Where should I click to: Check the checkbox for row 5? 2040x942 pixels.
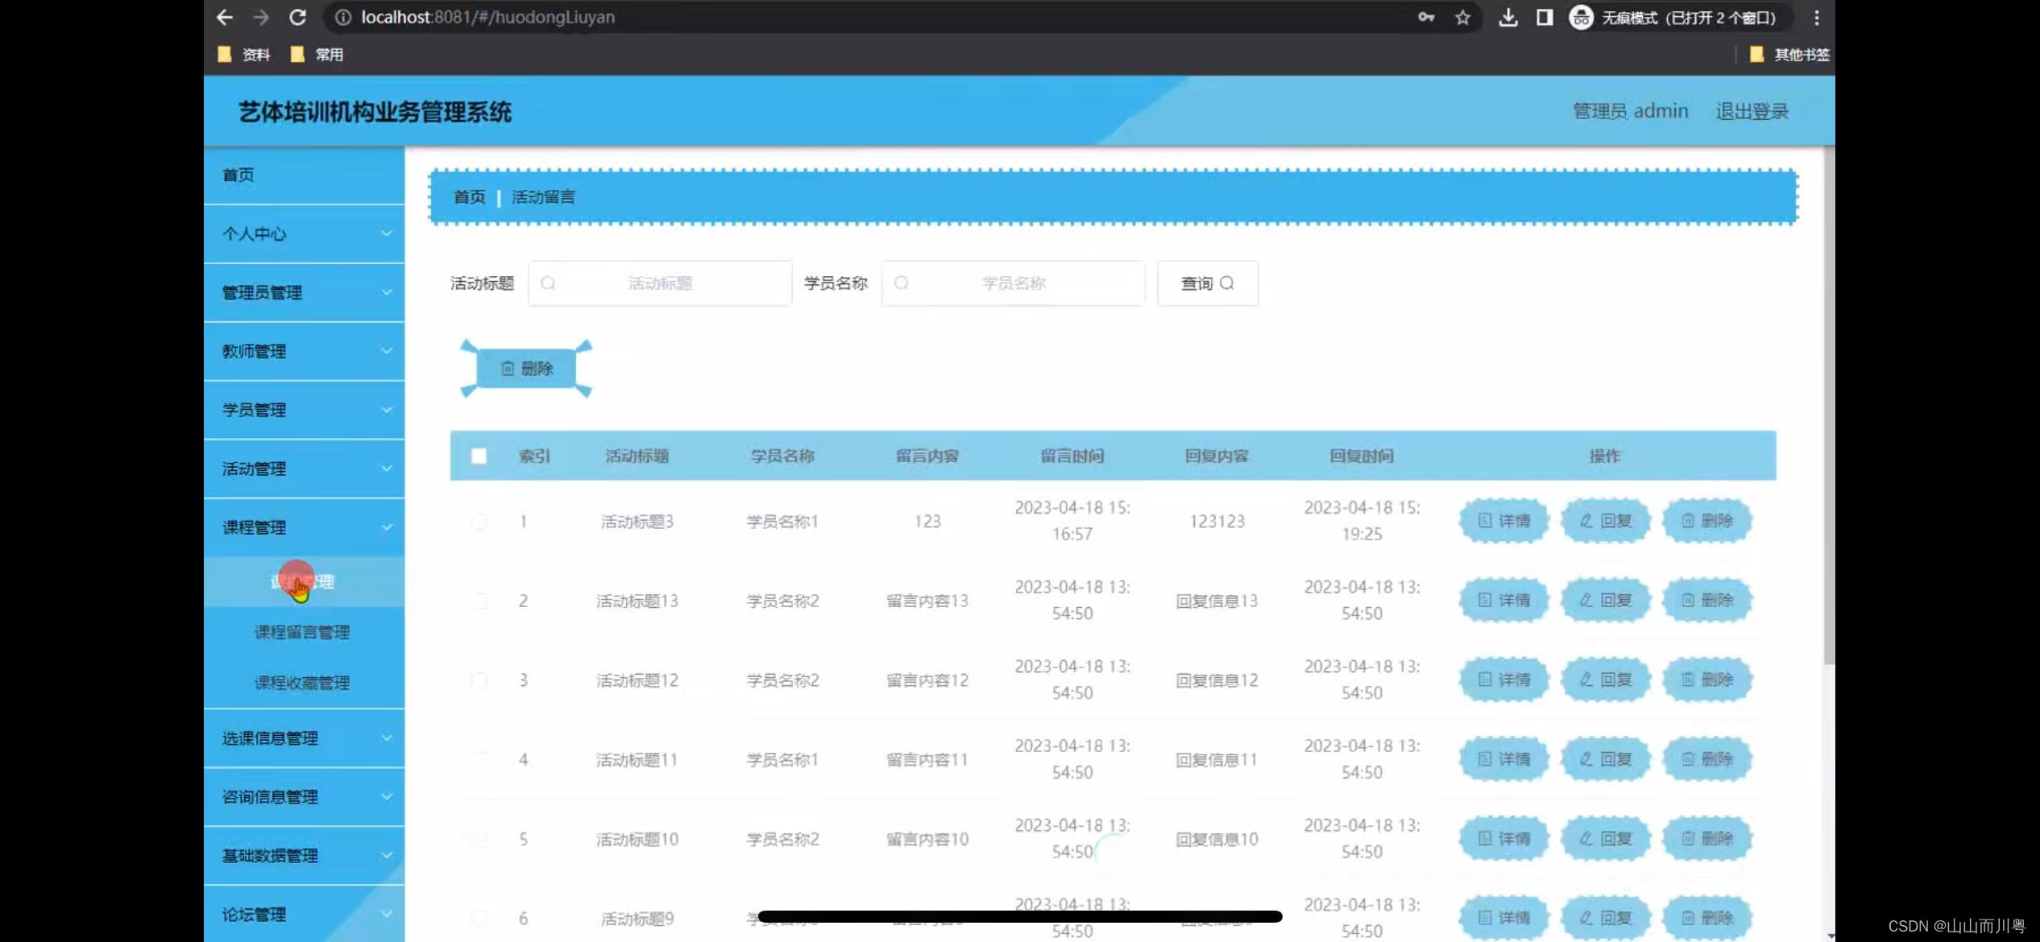coord(479,839)
